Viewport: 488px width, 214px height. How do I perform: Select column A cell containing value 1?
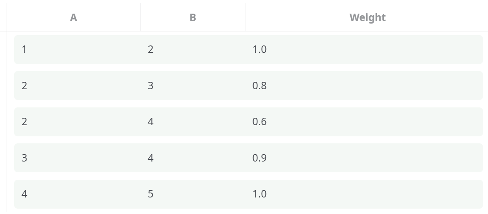(x=24, y=50)
